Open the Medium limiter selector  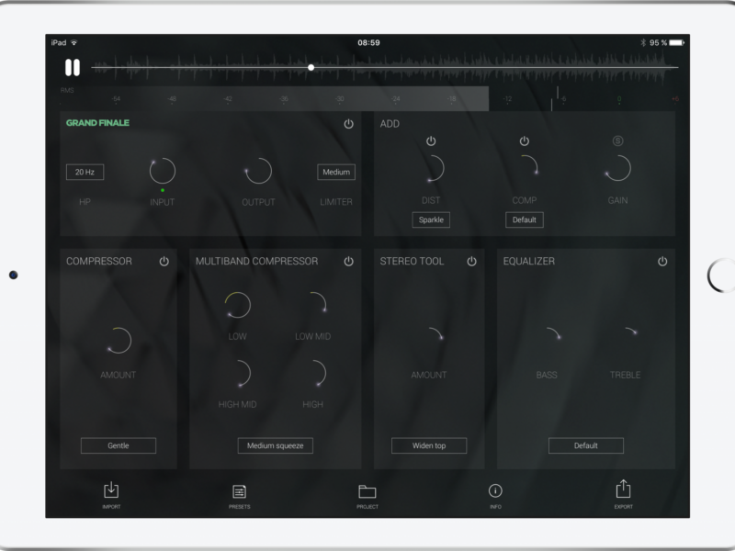click(x=336, y=172)
